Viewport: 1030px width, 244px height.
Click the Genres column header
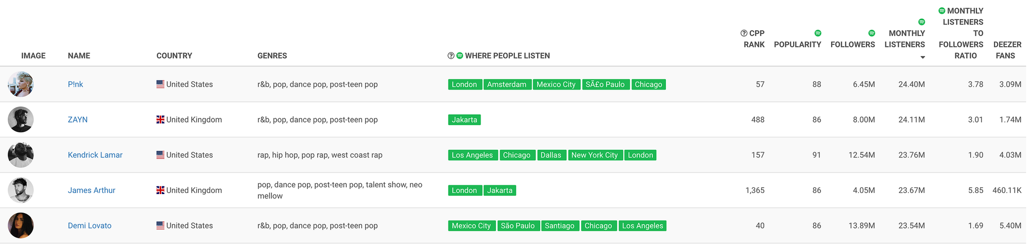point(272,56)
